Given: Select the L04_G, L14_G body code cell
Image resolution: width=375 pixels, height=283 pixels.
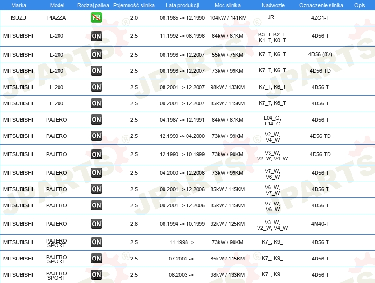Looking at the screenshot, I should 272,120.
